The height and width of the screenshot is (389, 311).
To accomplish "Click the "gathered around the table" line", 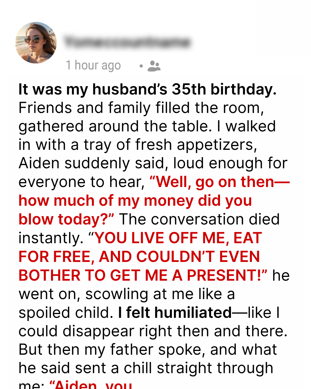I will click(x=115, y=126).
